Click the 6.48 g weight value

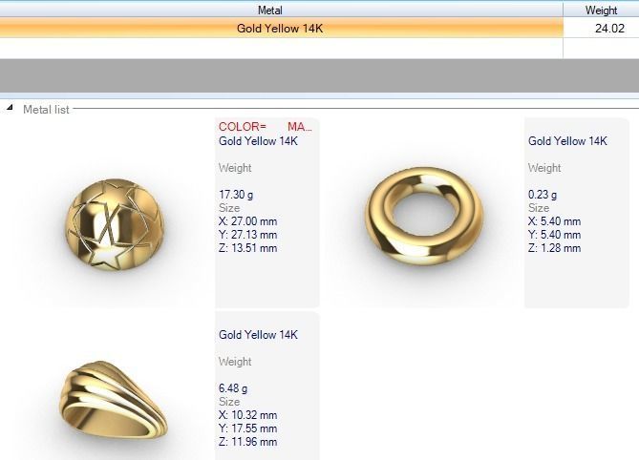tap(233, 388)
